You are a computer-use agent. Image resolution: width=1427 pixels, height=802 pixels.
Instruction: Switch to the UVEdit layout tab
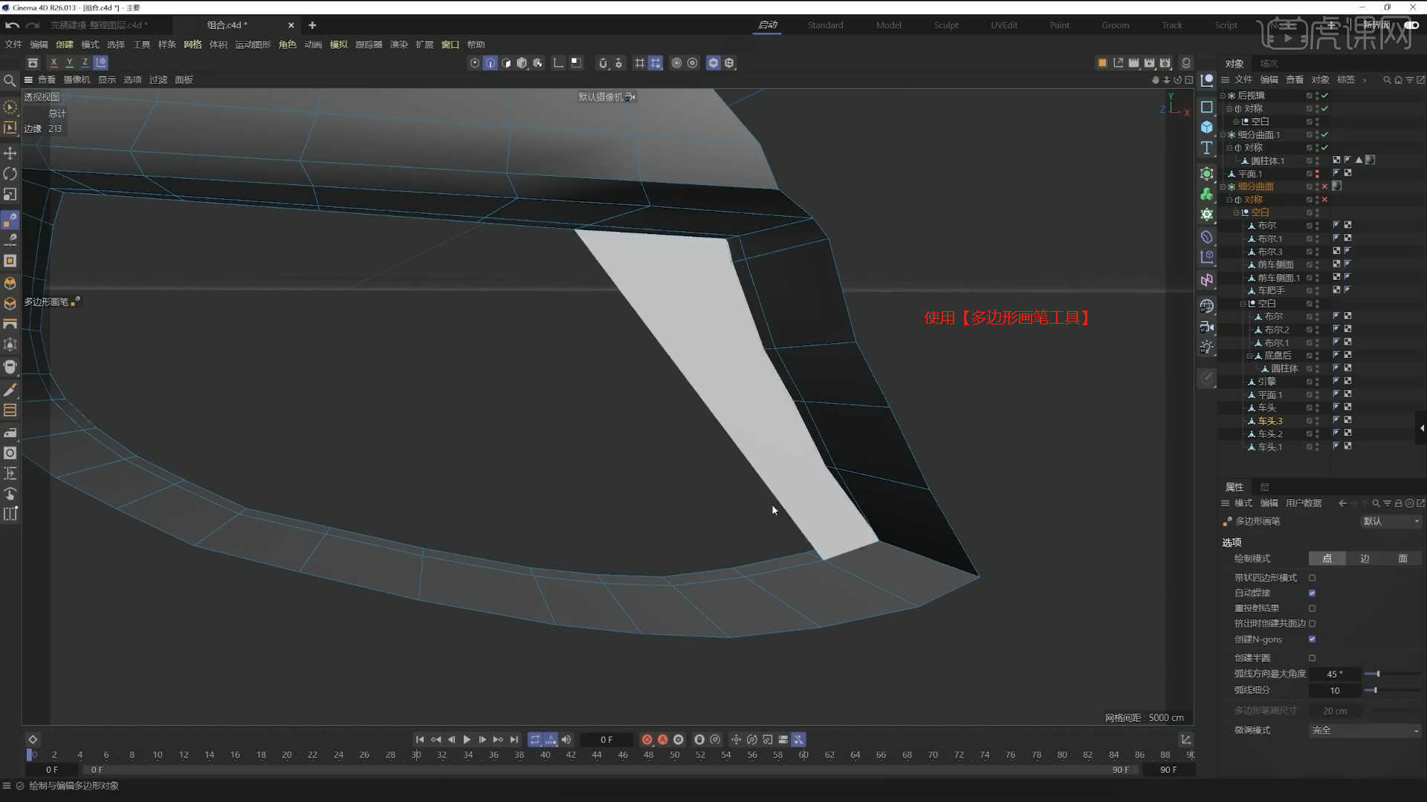pos(1003,25)
